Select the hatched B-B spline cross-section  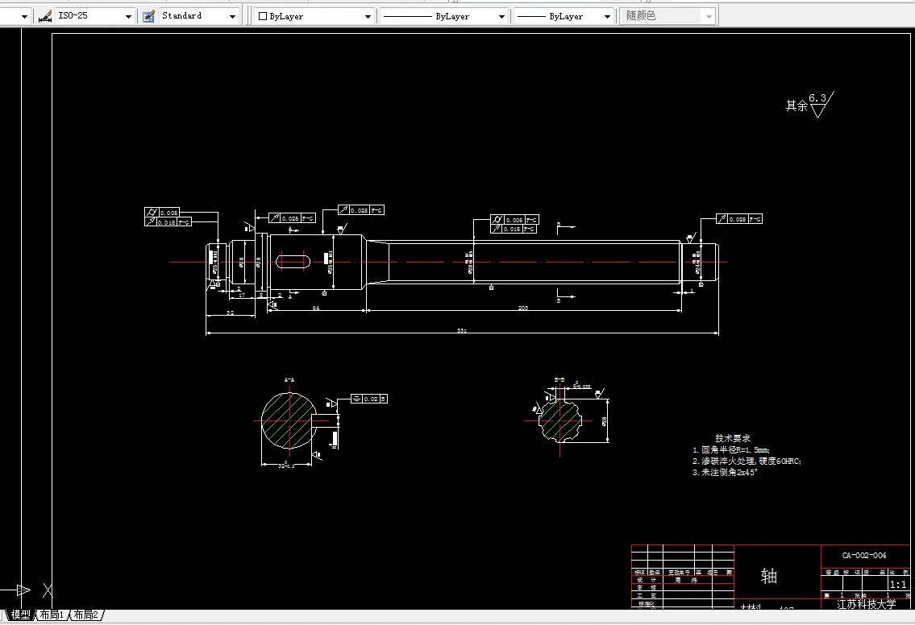pos(559,420)
